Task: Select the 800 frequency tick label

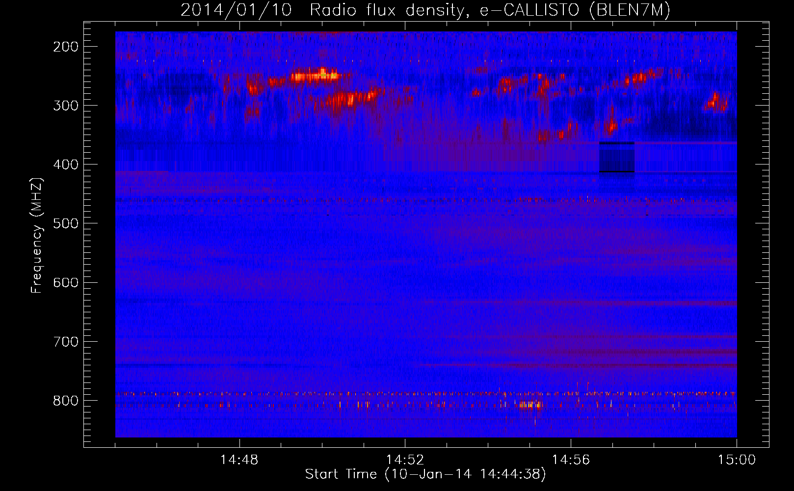Action: point(66,401)
